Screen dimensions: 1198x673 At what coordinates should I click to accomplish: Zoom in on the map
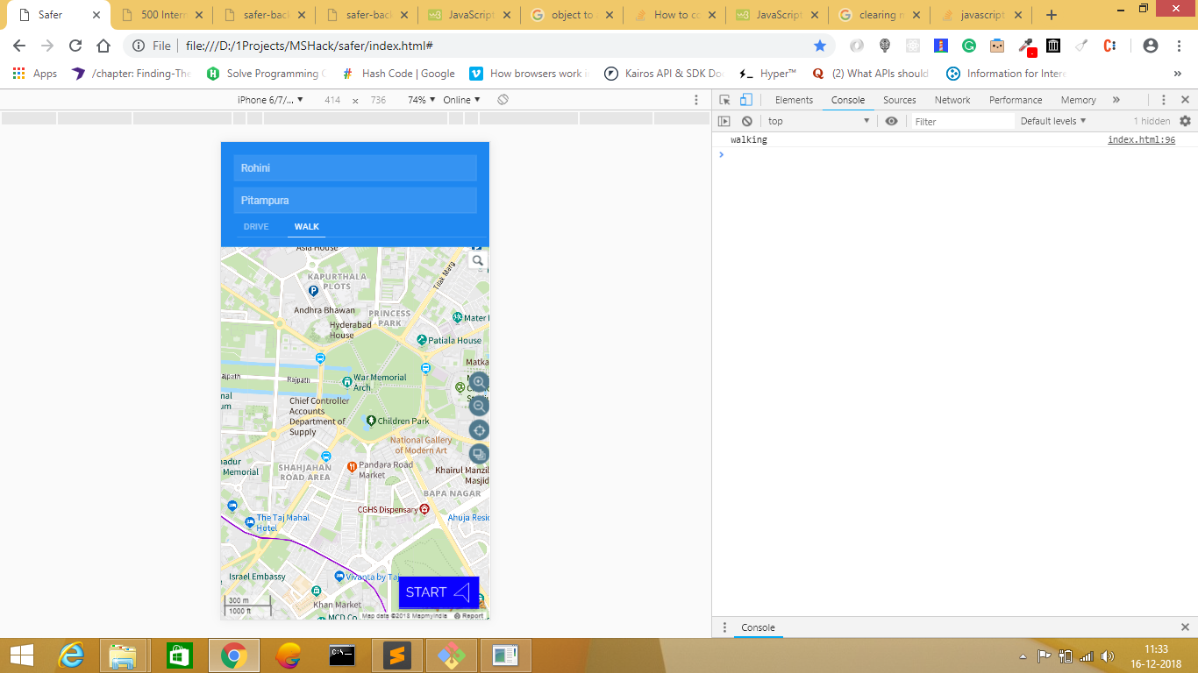479,382
